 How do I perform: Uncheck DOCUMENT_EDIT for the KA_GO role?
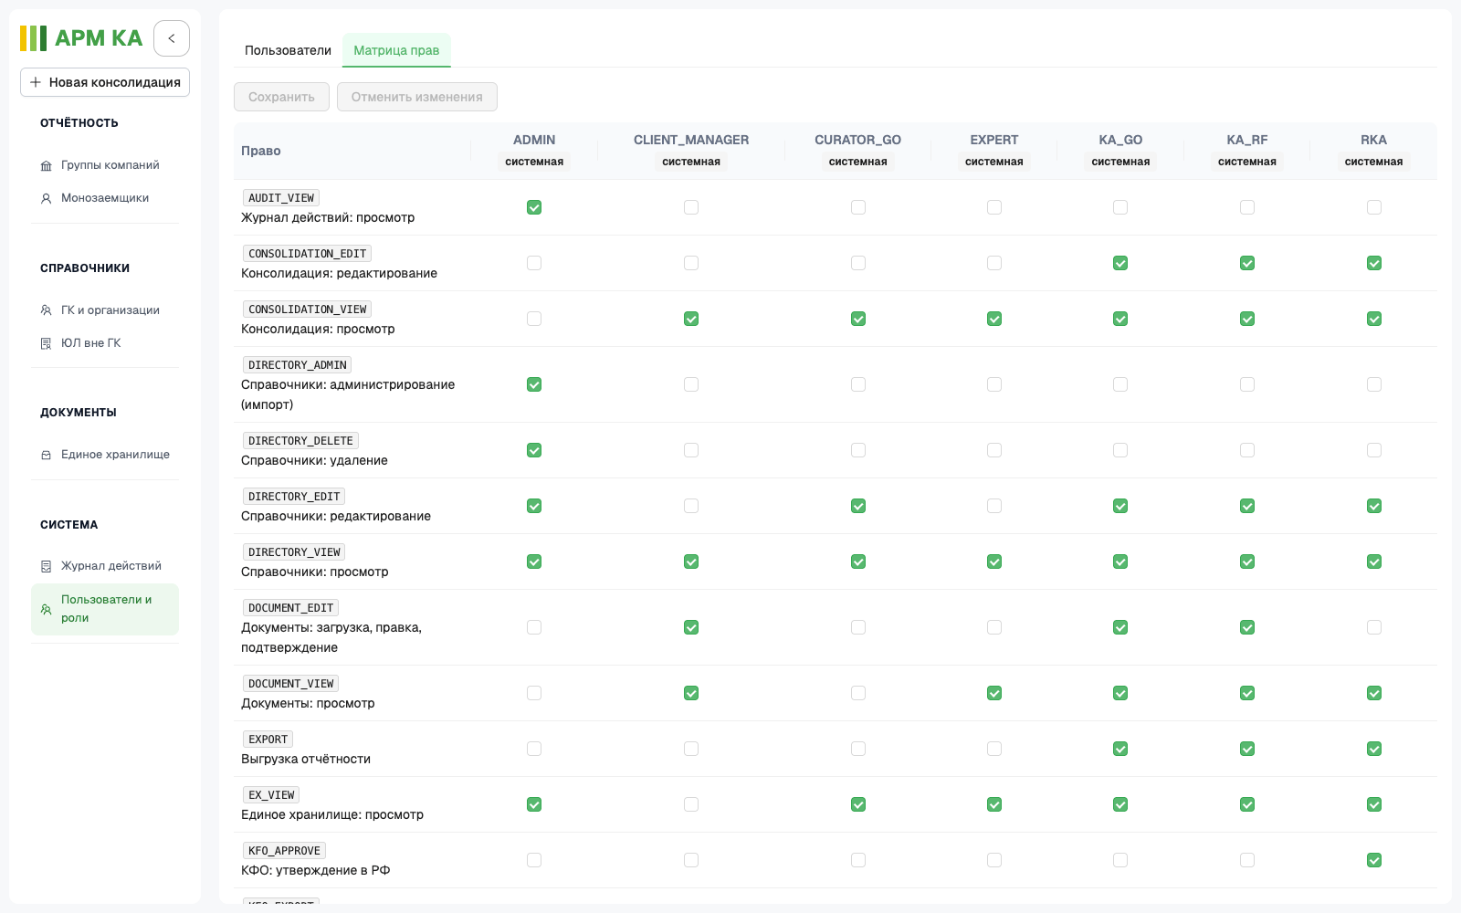click(1120, 627)
